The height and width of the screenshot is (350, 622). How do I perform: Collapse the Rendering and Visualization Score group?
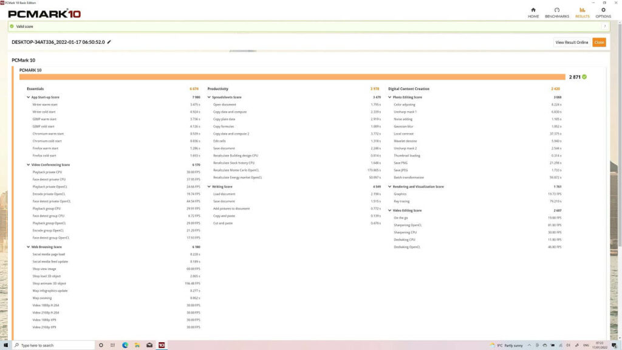[389, 187]
